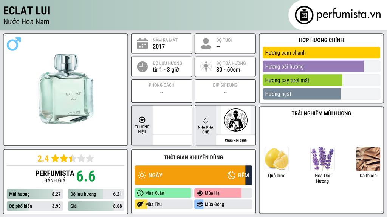Click the ECLAT LUI title

[27, 11]
